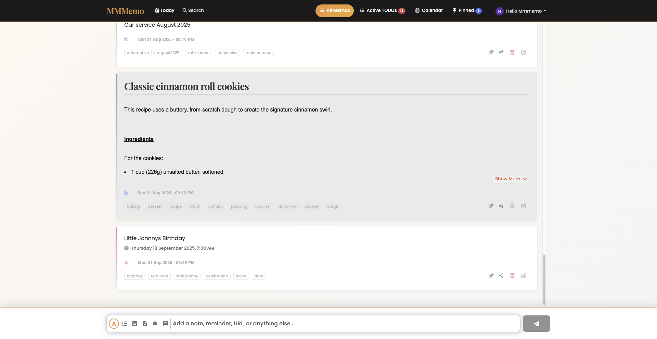The height and width of the screenshot is (339, 657).
Task: Click the page scrollbar thumb
Action: (x=544, y=279)
